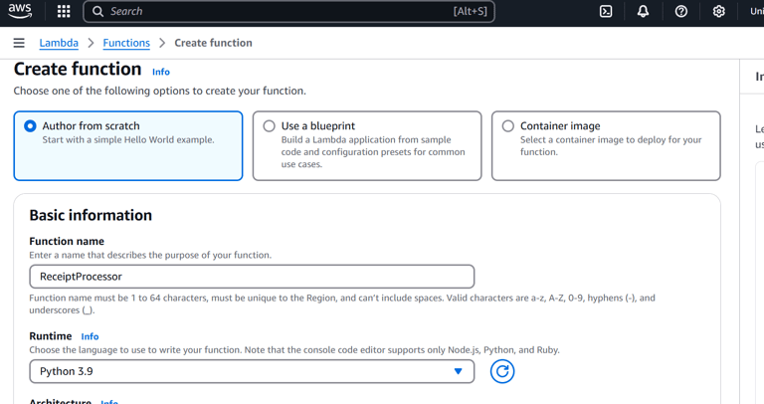Open the settings gear icon
This screenshot has height=404, width=764.
click(x=718, y=11)
